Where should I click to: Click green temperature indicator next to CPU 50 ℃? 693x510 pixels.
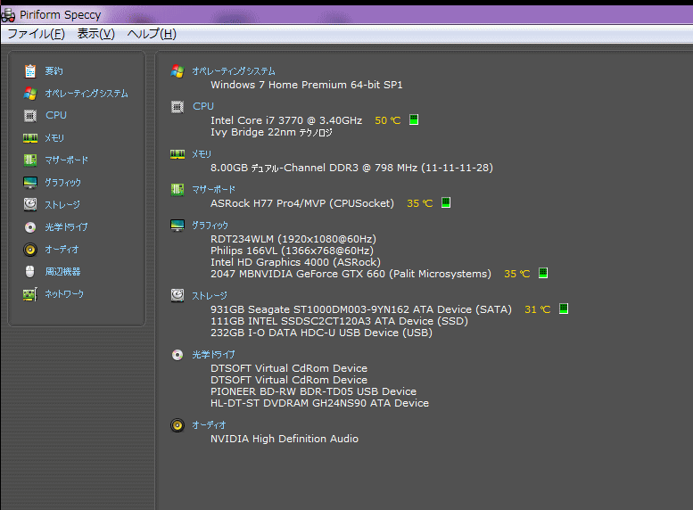(414, 119)
